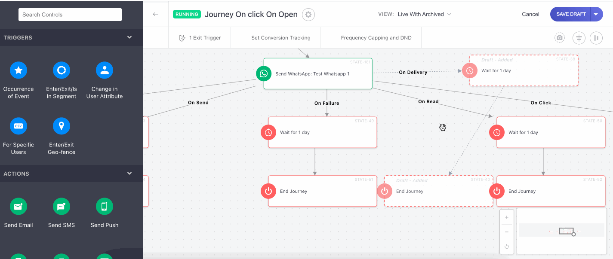Click clock icon on STATE-50 wait node
The width and height of the screenshot is (613, 259).
[497, 132]
